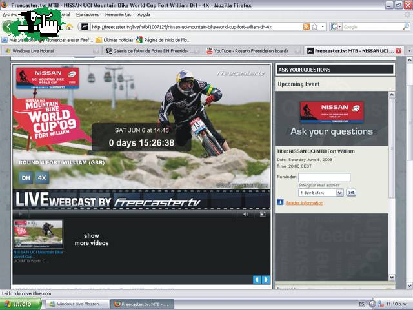Click the blue info icon beside Reader information
Viewport: 413px width, 310px height.
coord(280,202)
